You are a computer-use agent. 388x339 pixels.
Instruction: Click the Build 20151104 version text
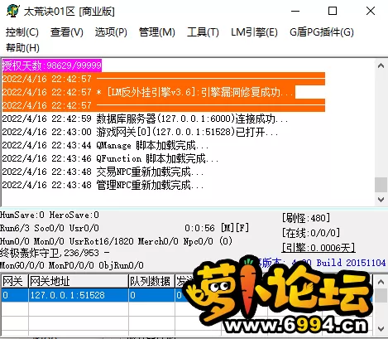351,263
